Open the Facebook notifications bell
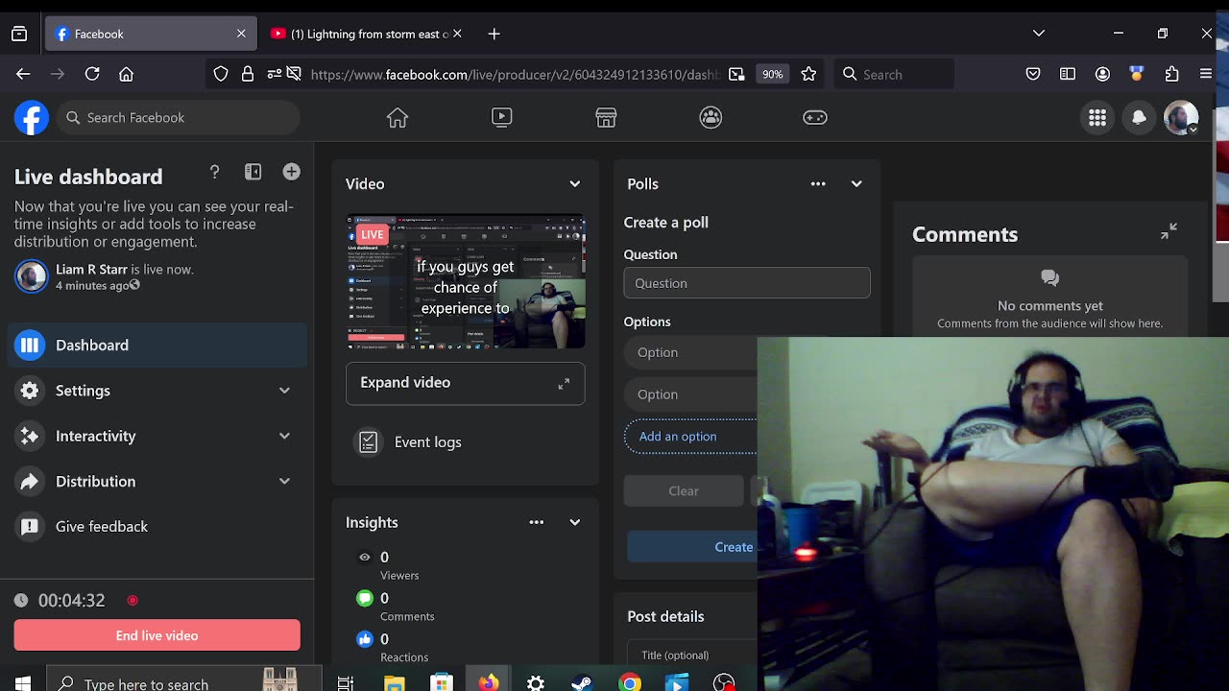 pos(1139,117)
